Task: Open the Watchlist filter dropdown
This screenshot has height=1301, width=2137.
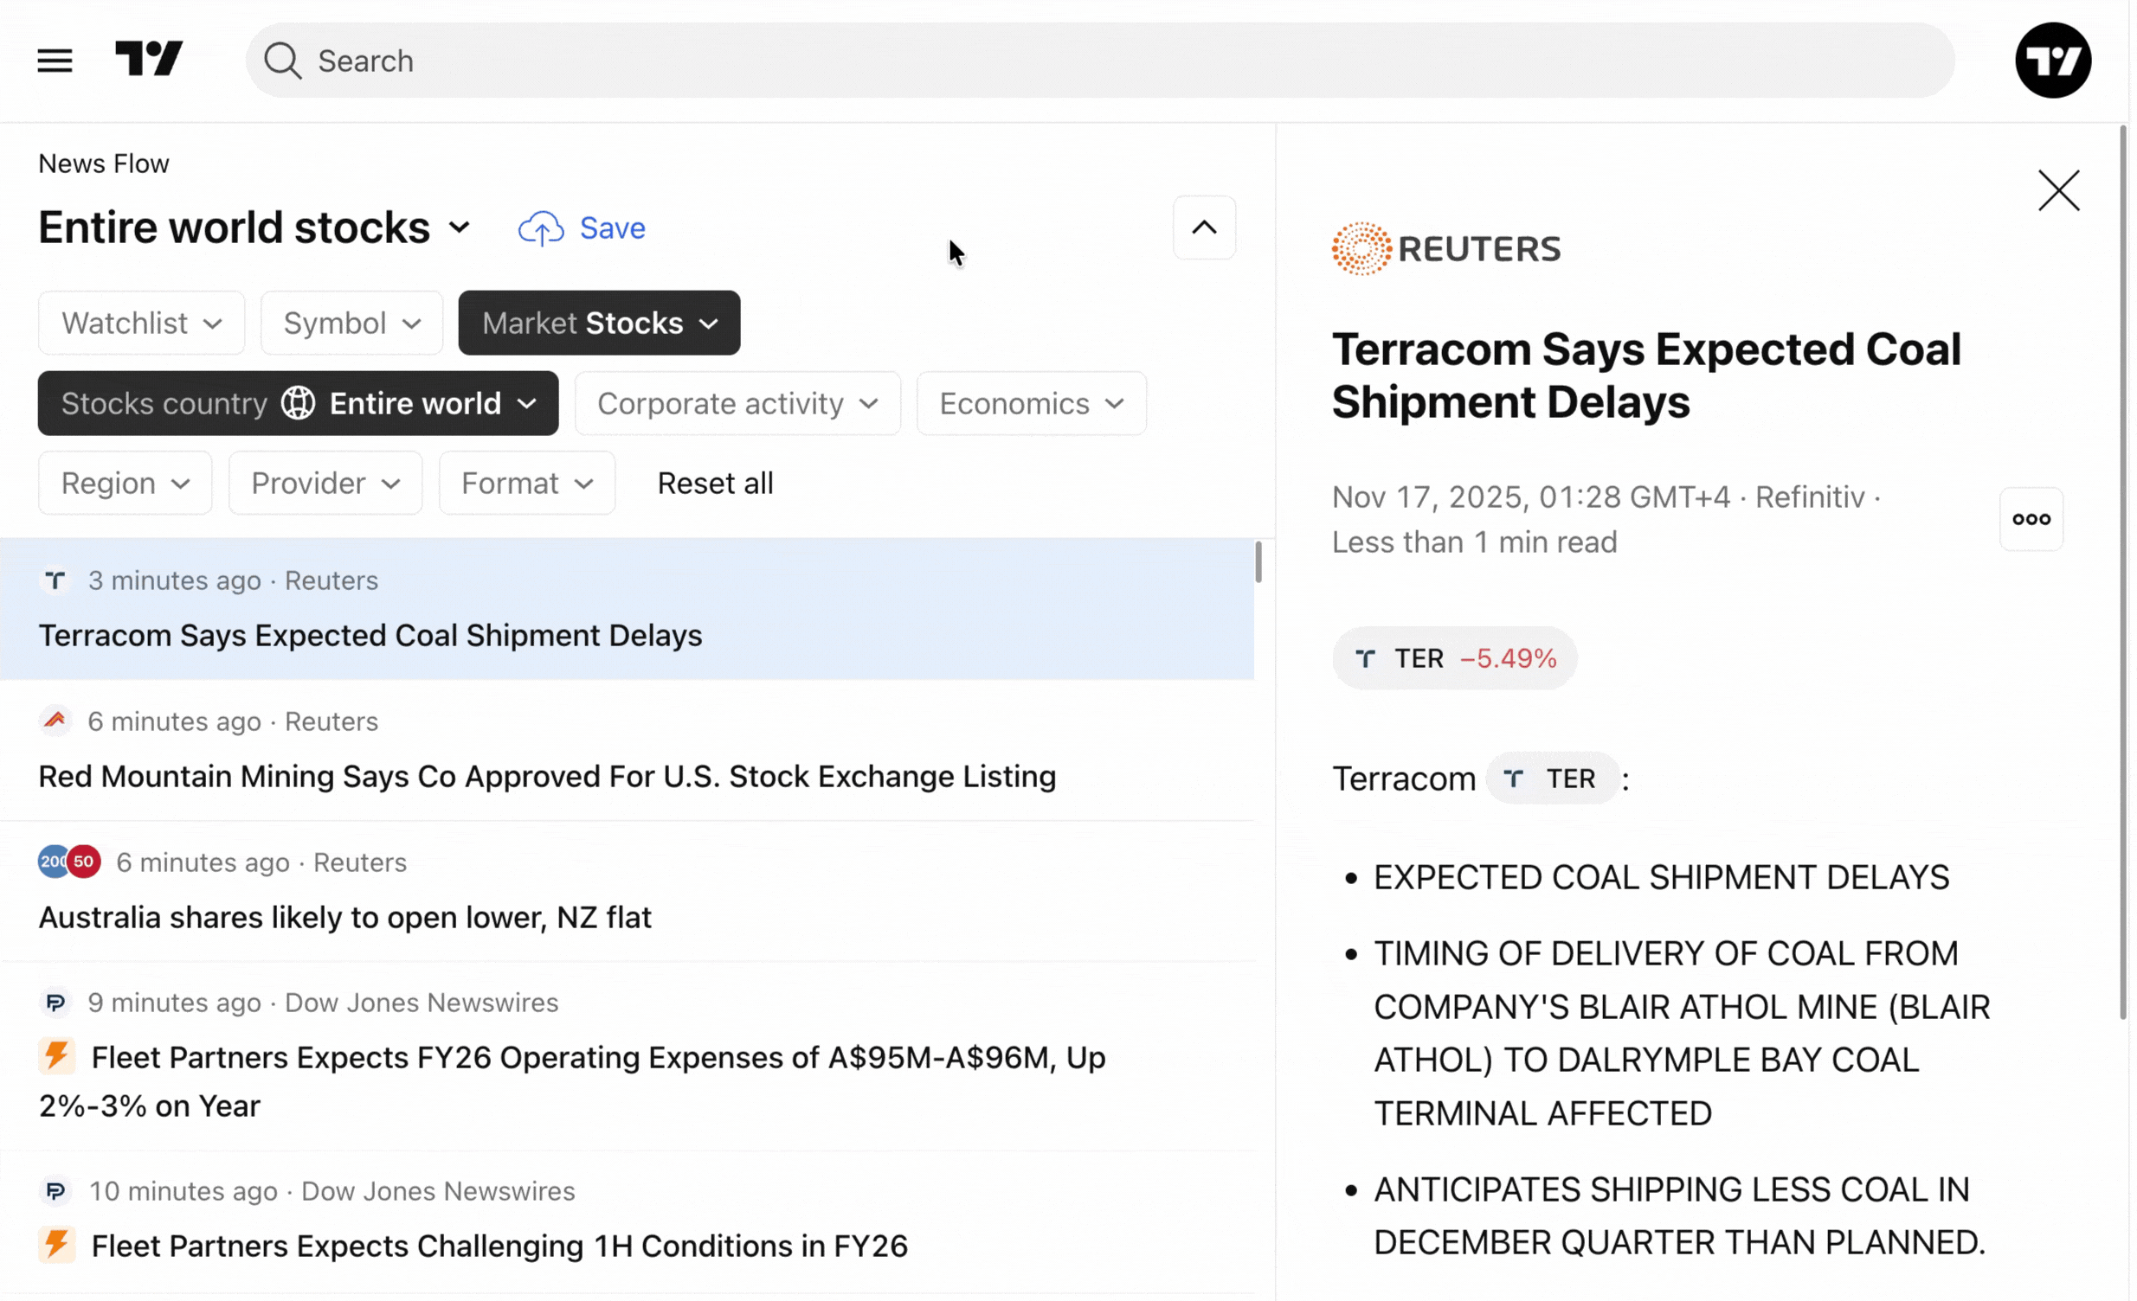Action: pos(141,324)
